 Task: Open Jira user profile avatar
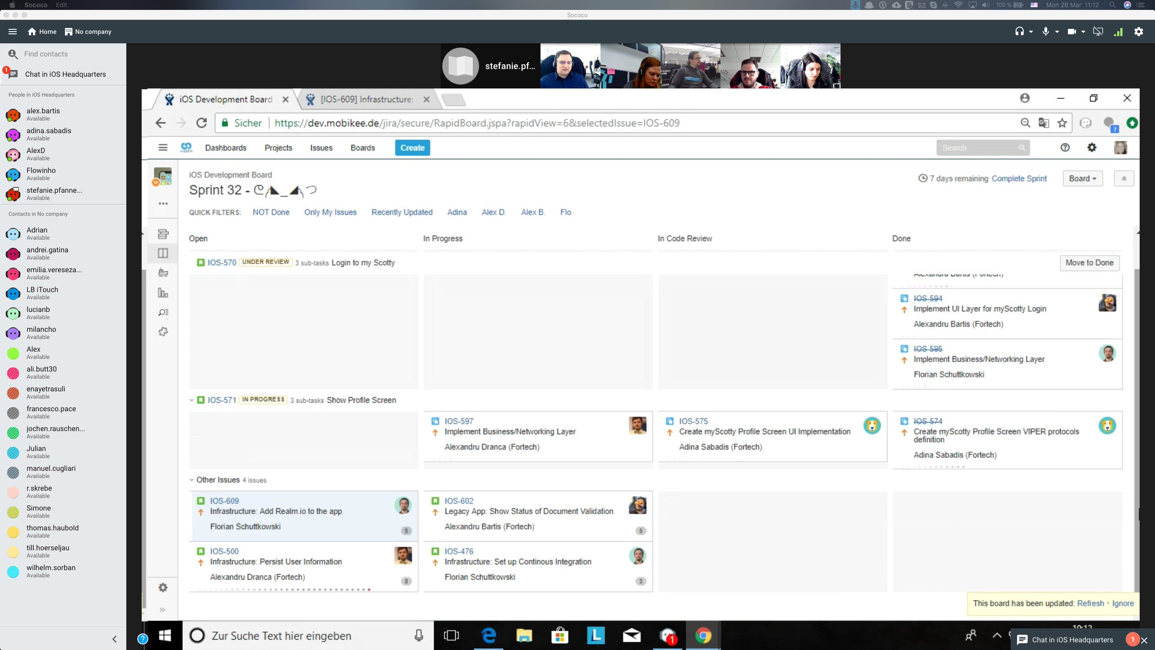[x=1121, y=148]
